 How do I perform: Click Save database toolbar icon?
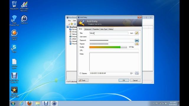(x=75, y=24)
